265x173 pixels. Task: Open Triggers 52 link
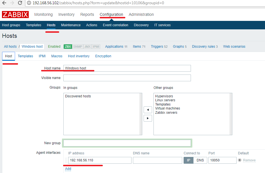coord(159,47)
